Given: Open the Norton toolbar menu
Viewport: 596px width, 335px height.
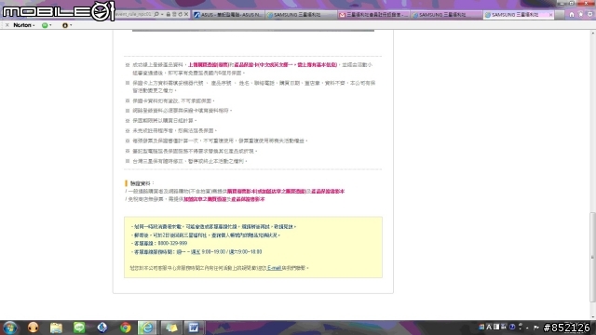Looking at the screenshot, I should point(23,25).
